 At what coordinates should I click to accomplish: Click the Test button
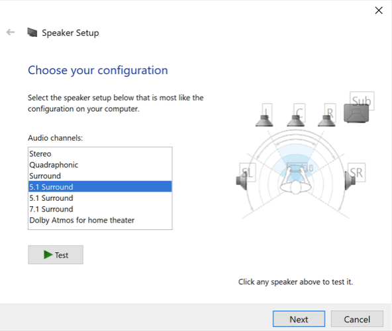pos(56,254)
